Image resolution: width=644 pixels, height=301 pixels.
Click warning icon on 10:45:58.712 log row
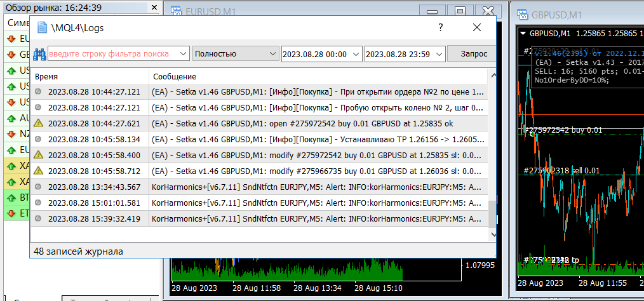[38, 171]
